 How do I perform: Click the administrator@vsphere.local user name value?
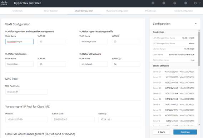pyautogui.click(x=182, y=54)
